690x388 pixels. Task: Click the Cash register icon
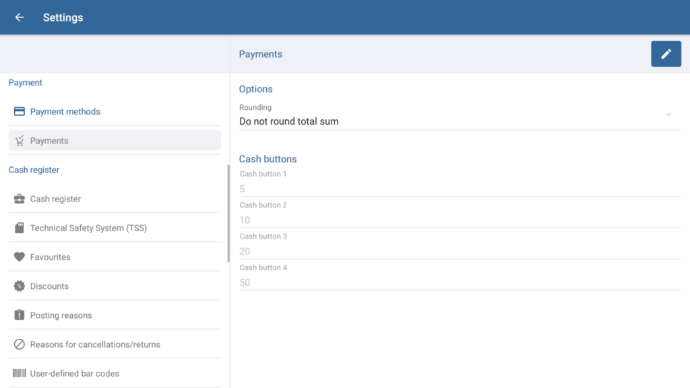coord(20,199)
